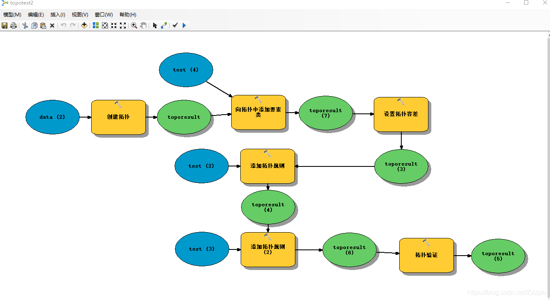Undo the last action

click(64, 25)
